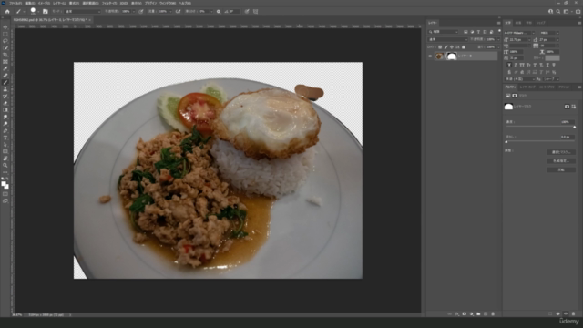Select the Move tool
The width and height of the screenshot is (583, 328).
click(x=5, y=27)
